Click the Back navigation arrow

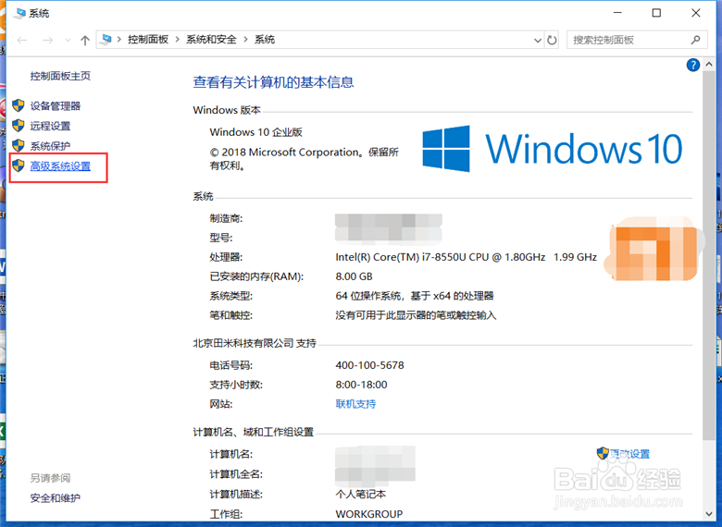21,40
